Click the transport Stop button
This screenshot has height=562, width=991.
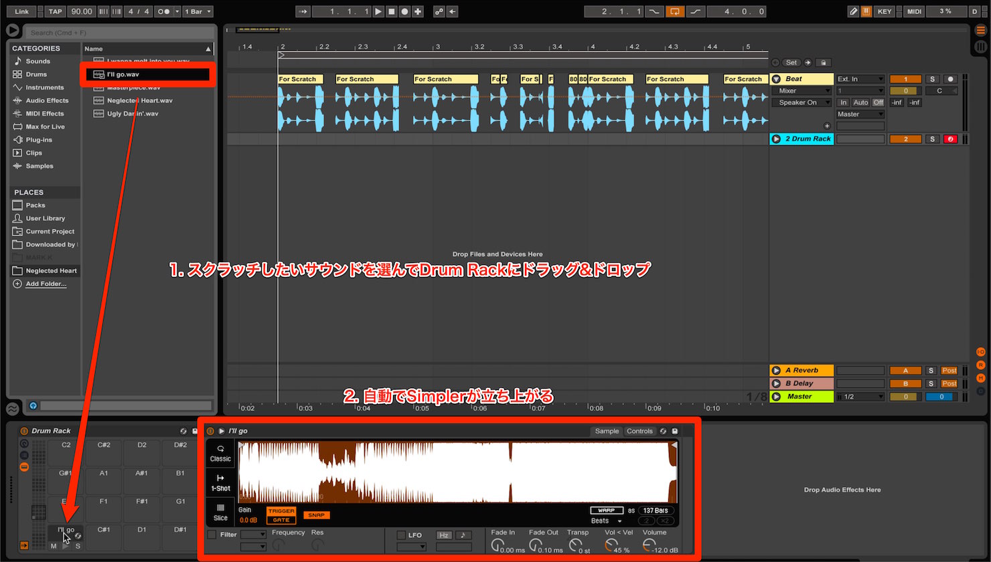click(392, 11)
